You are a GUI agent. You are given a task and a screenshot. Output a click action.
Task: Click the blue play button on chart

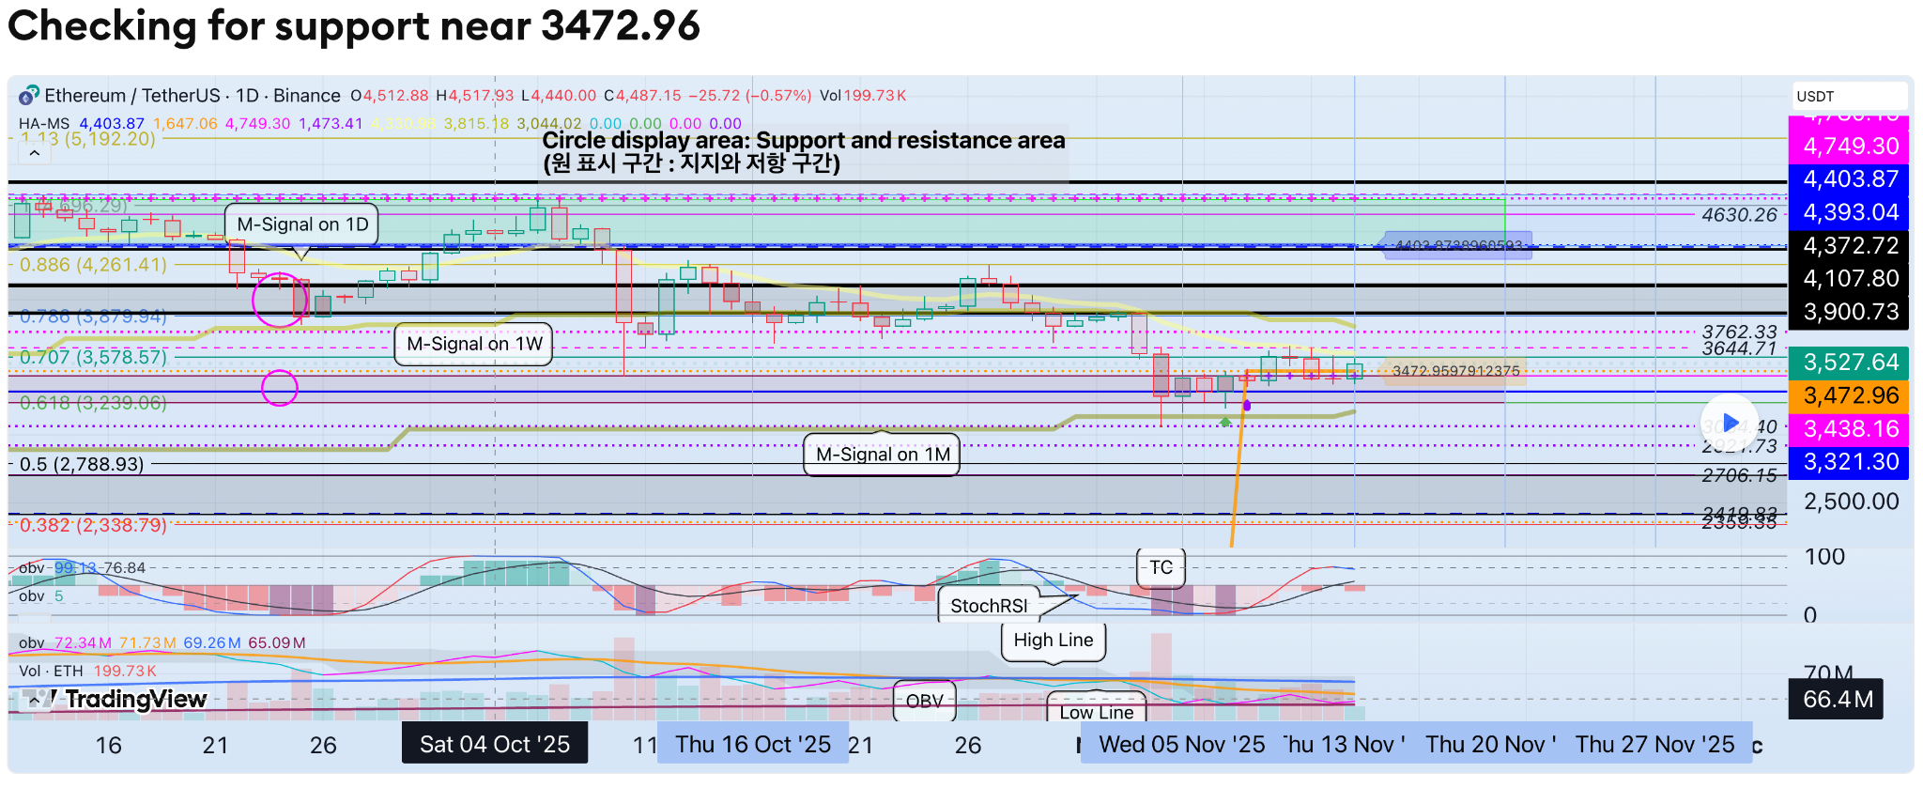(x=1730, y=423)
